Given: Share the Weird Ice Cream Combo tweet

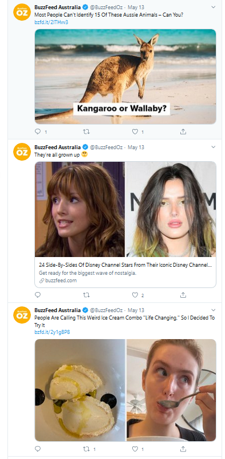Looking at the screenshot, I should coord(183,449).
